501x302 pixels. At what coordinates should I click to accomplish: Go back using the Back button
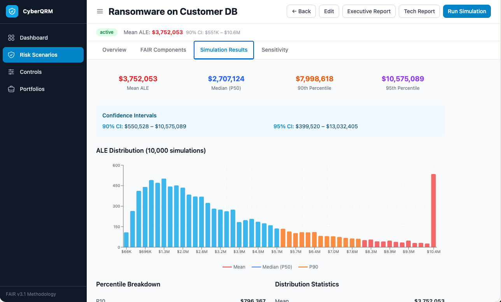tap(301, 11)
